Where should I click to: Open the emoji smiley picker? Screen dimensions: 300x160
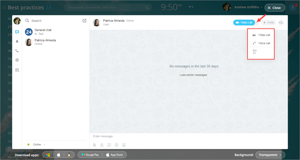click(117, 145)
